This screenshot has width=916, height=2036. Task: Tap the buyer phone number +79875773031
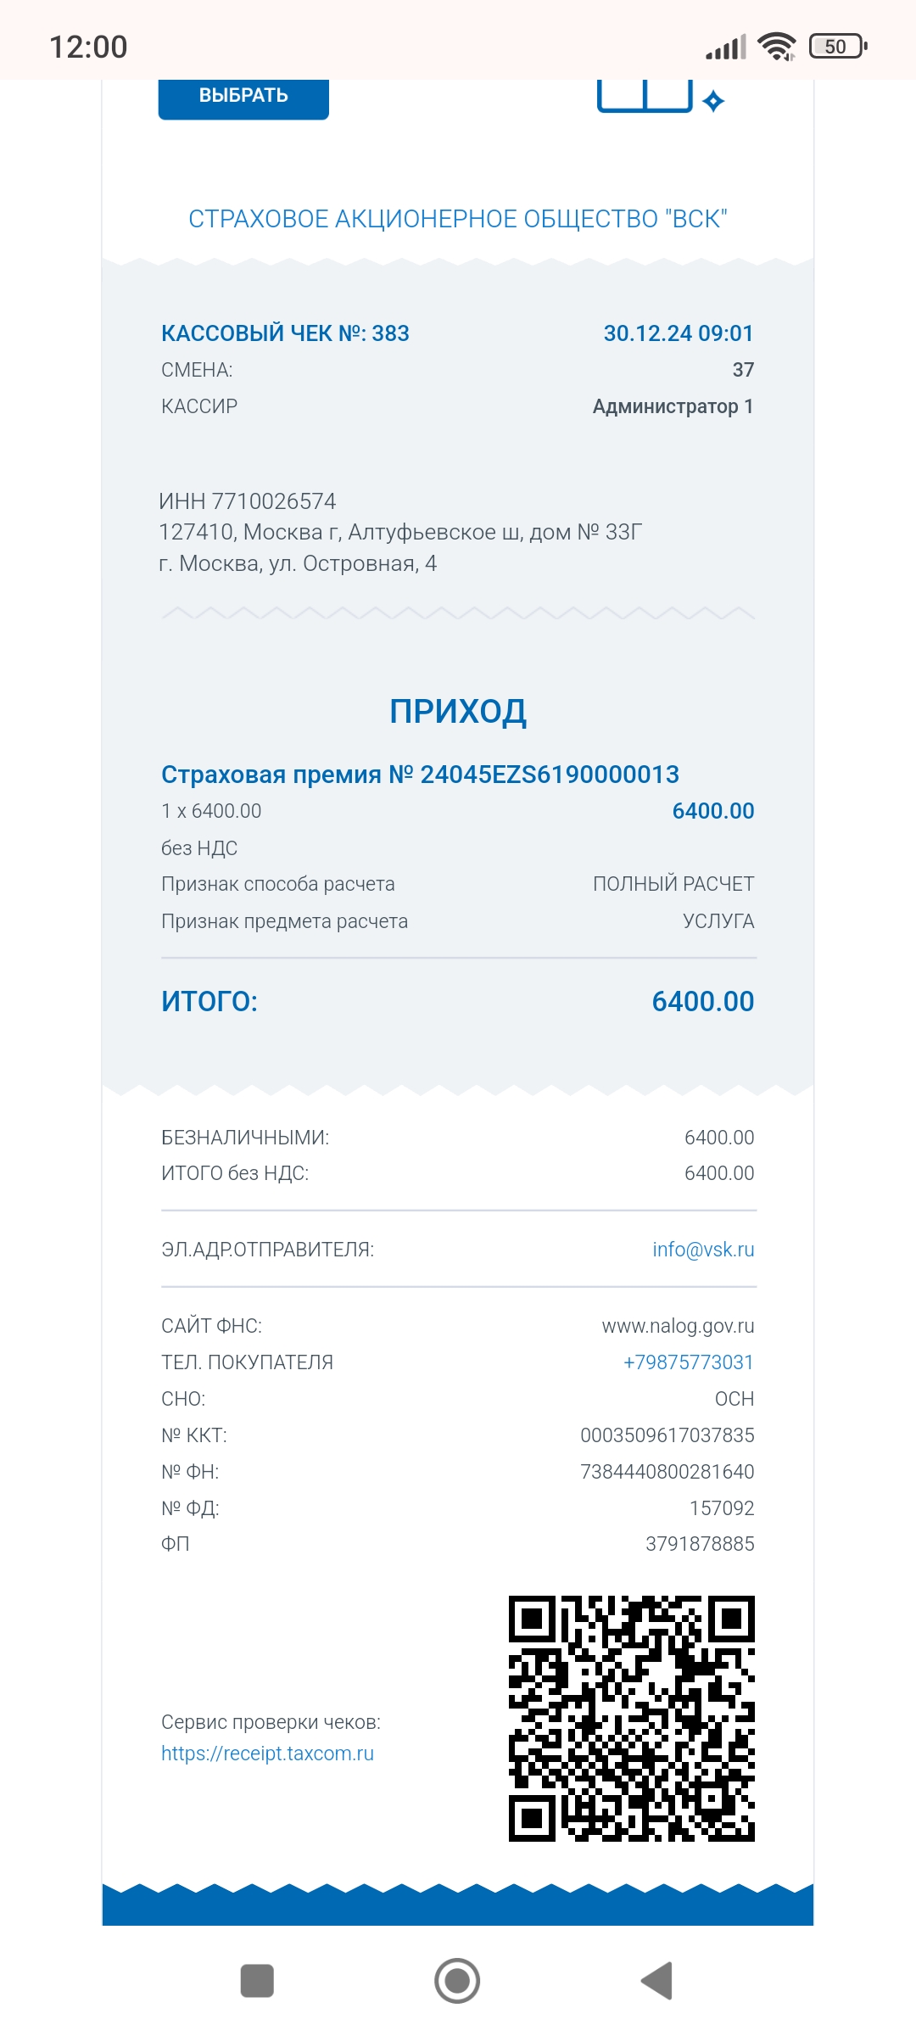click(x=688, y=1362)
